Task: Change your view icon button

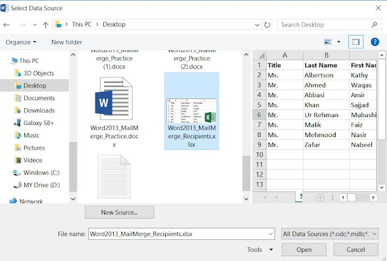Action: (328, 42)
